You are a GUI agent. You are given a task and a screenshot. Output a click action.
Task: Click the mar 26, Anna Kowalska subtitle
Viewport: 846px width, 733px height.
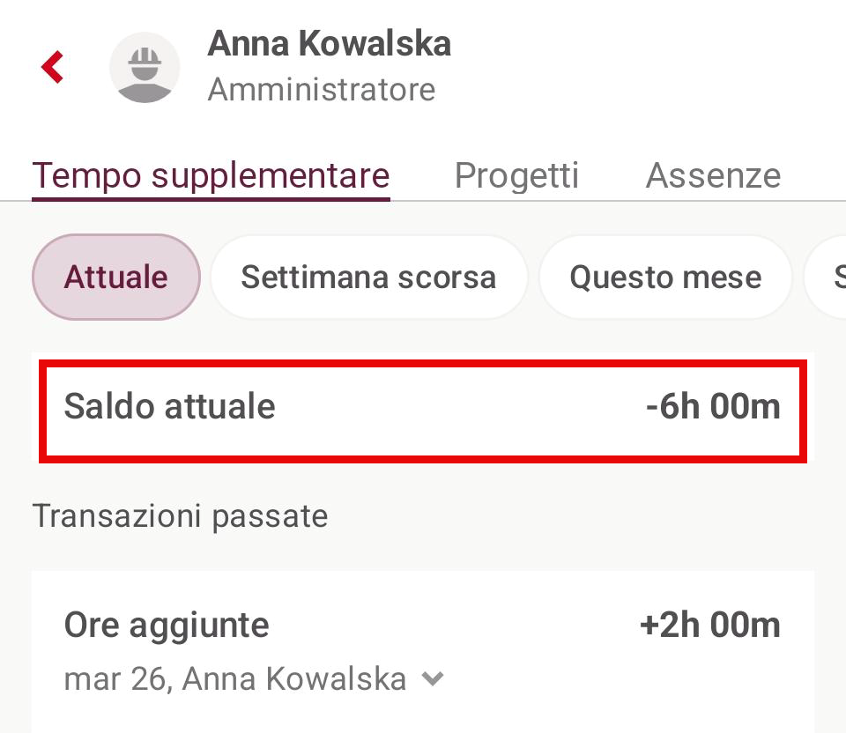pos(234,679)
